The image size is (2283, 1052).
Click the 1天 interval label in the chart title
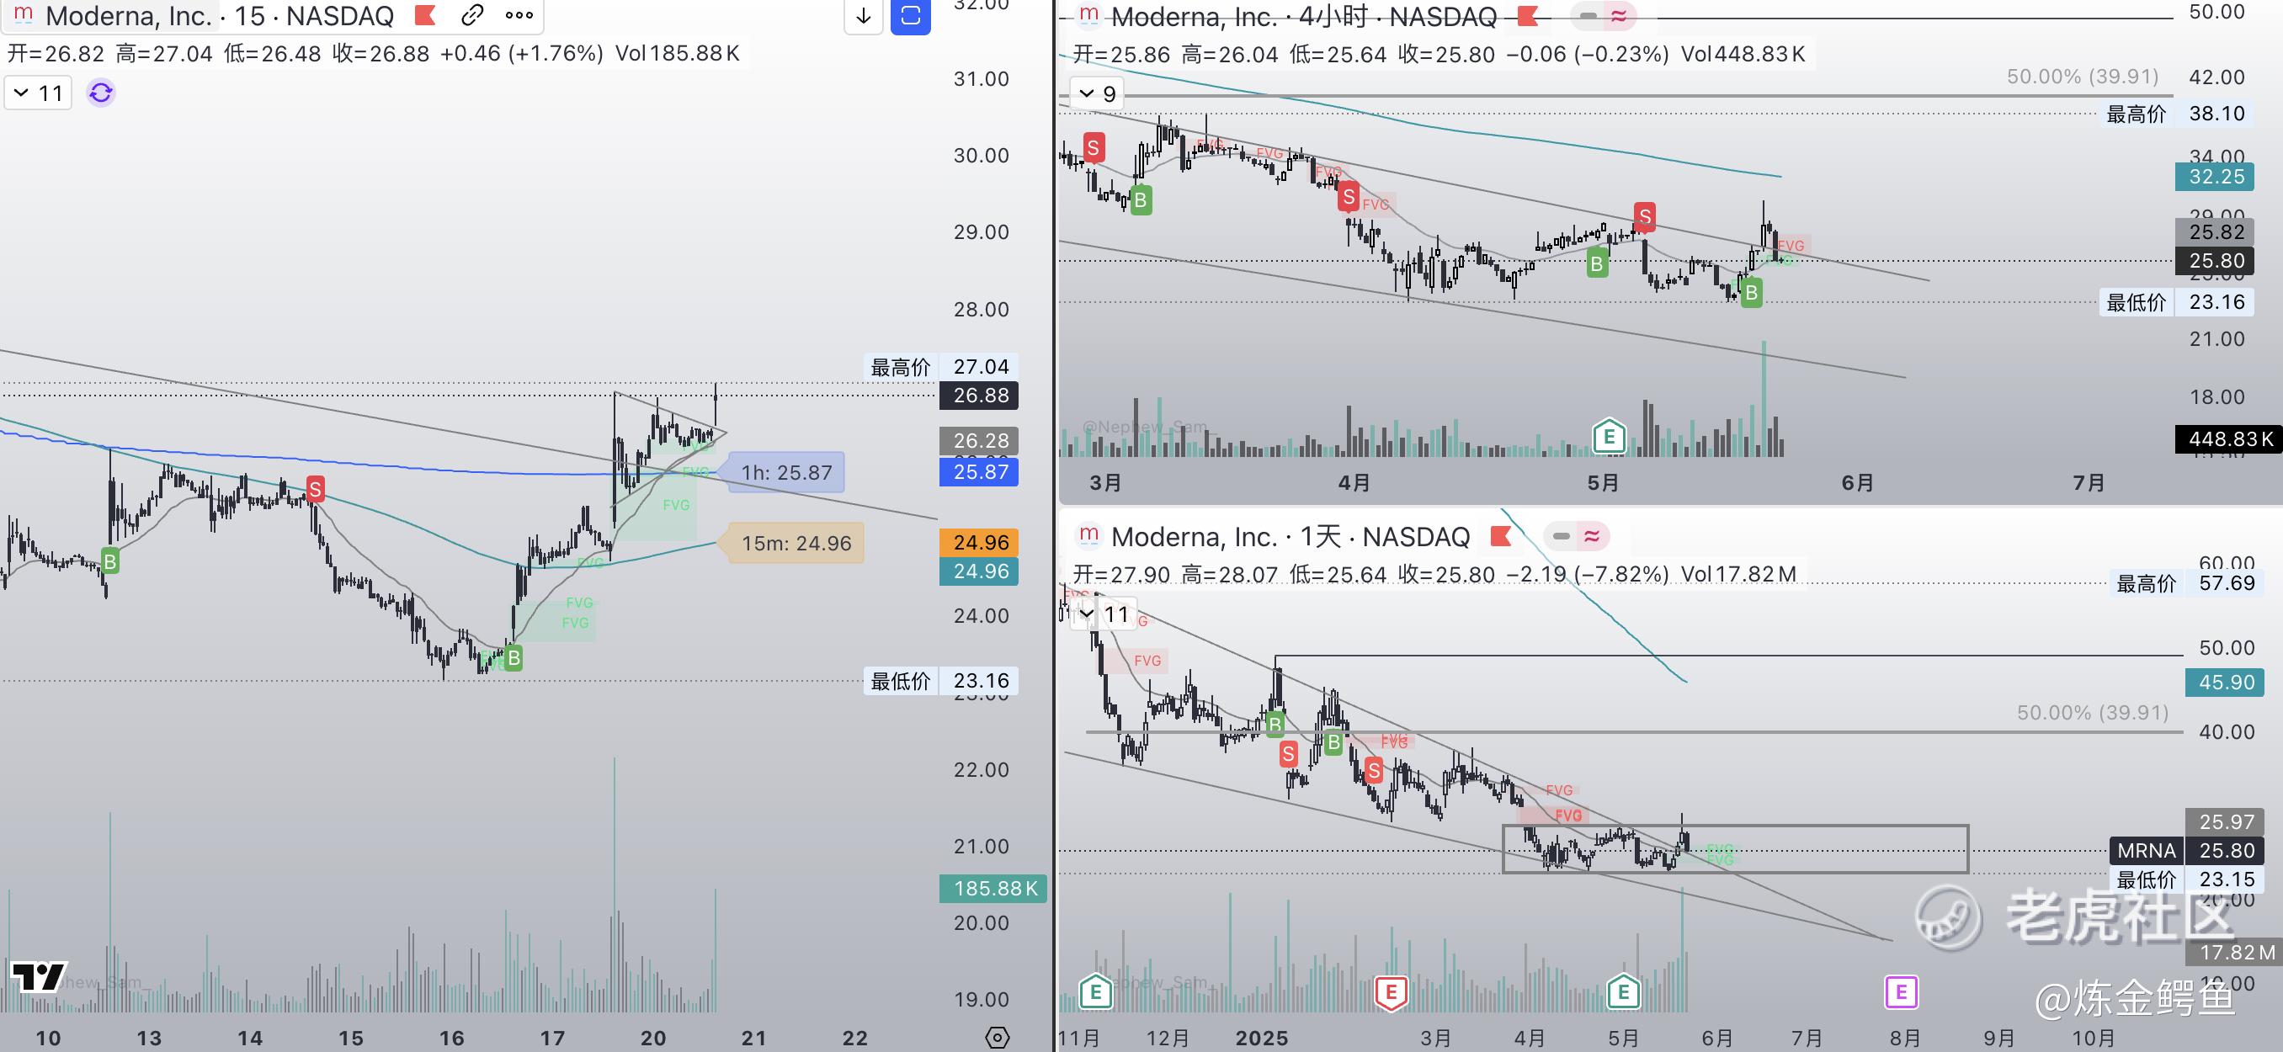tap(1321, 536)
